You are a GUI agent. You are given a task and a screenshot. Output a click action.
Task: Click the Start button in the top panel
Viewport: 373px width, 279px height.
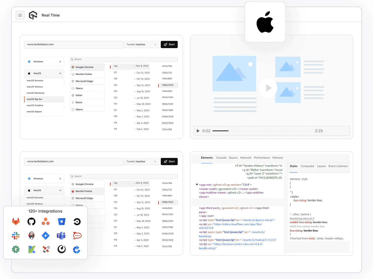[x=169, y=44]
